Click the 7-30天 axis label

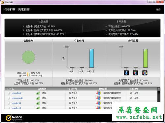81,72
